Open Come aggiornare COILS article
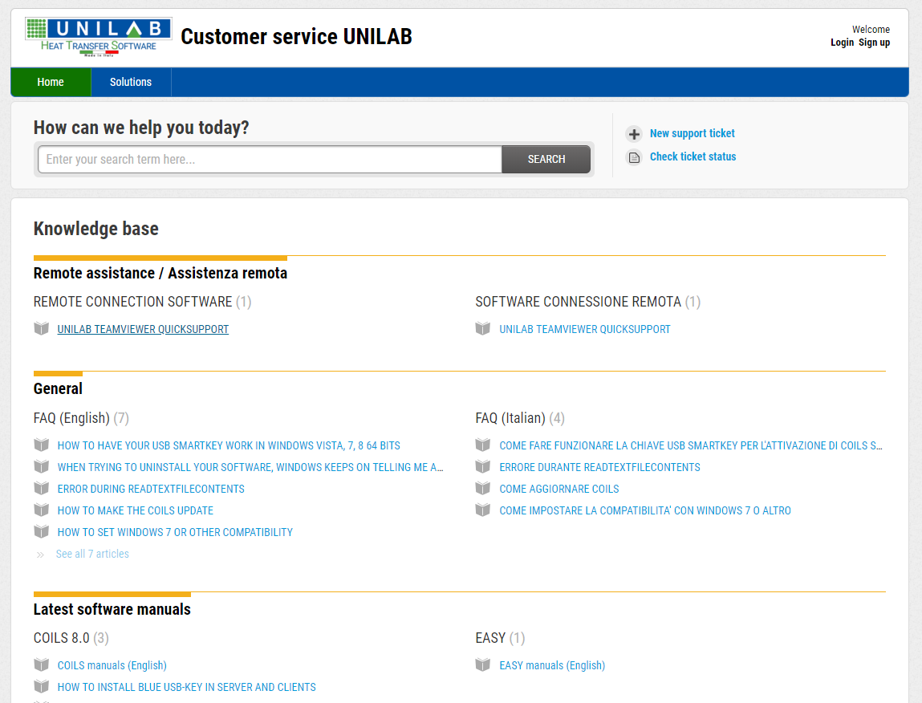Screen dimensions: 922x703 pyautogui.click(x=559, y=490)
